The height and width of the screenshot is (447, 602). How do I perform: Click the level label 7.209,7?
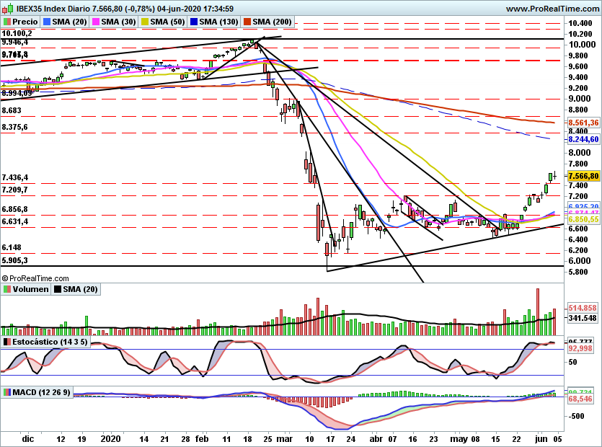pos(14,190)
